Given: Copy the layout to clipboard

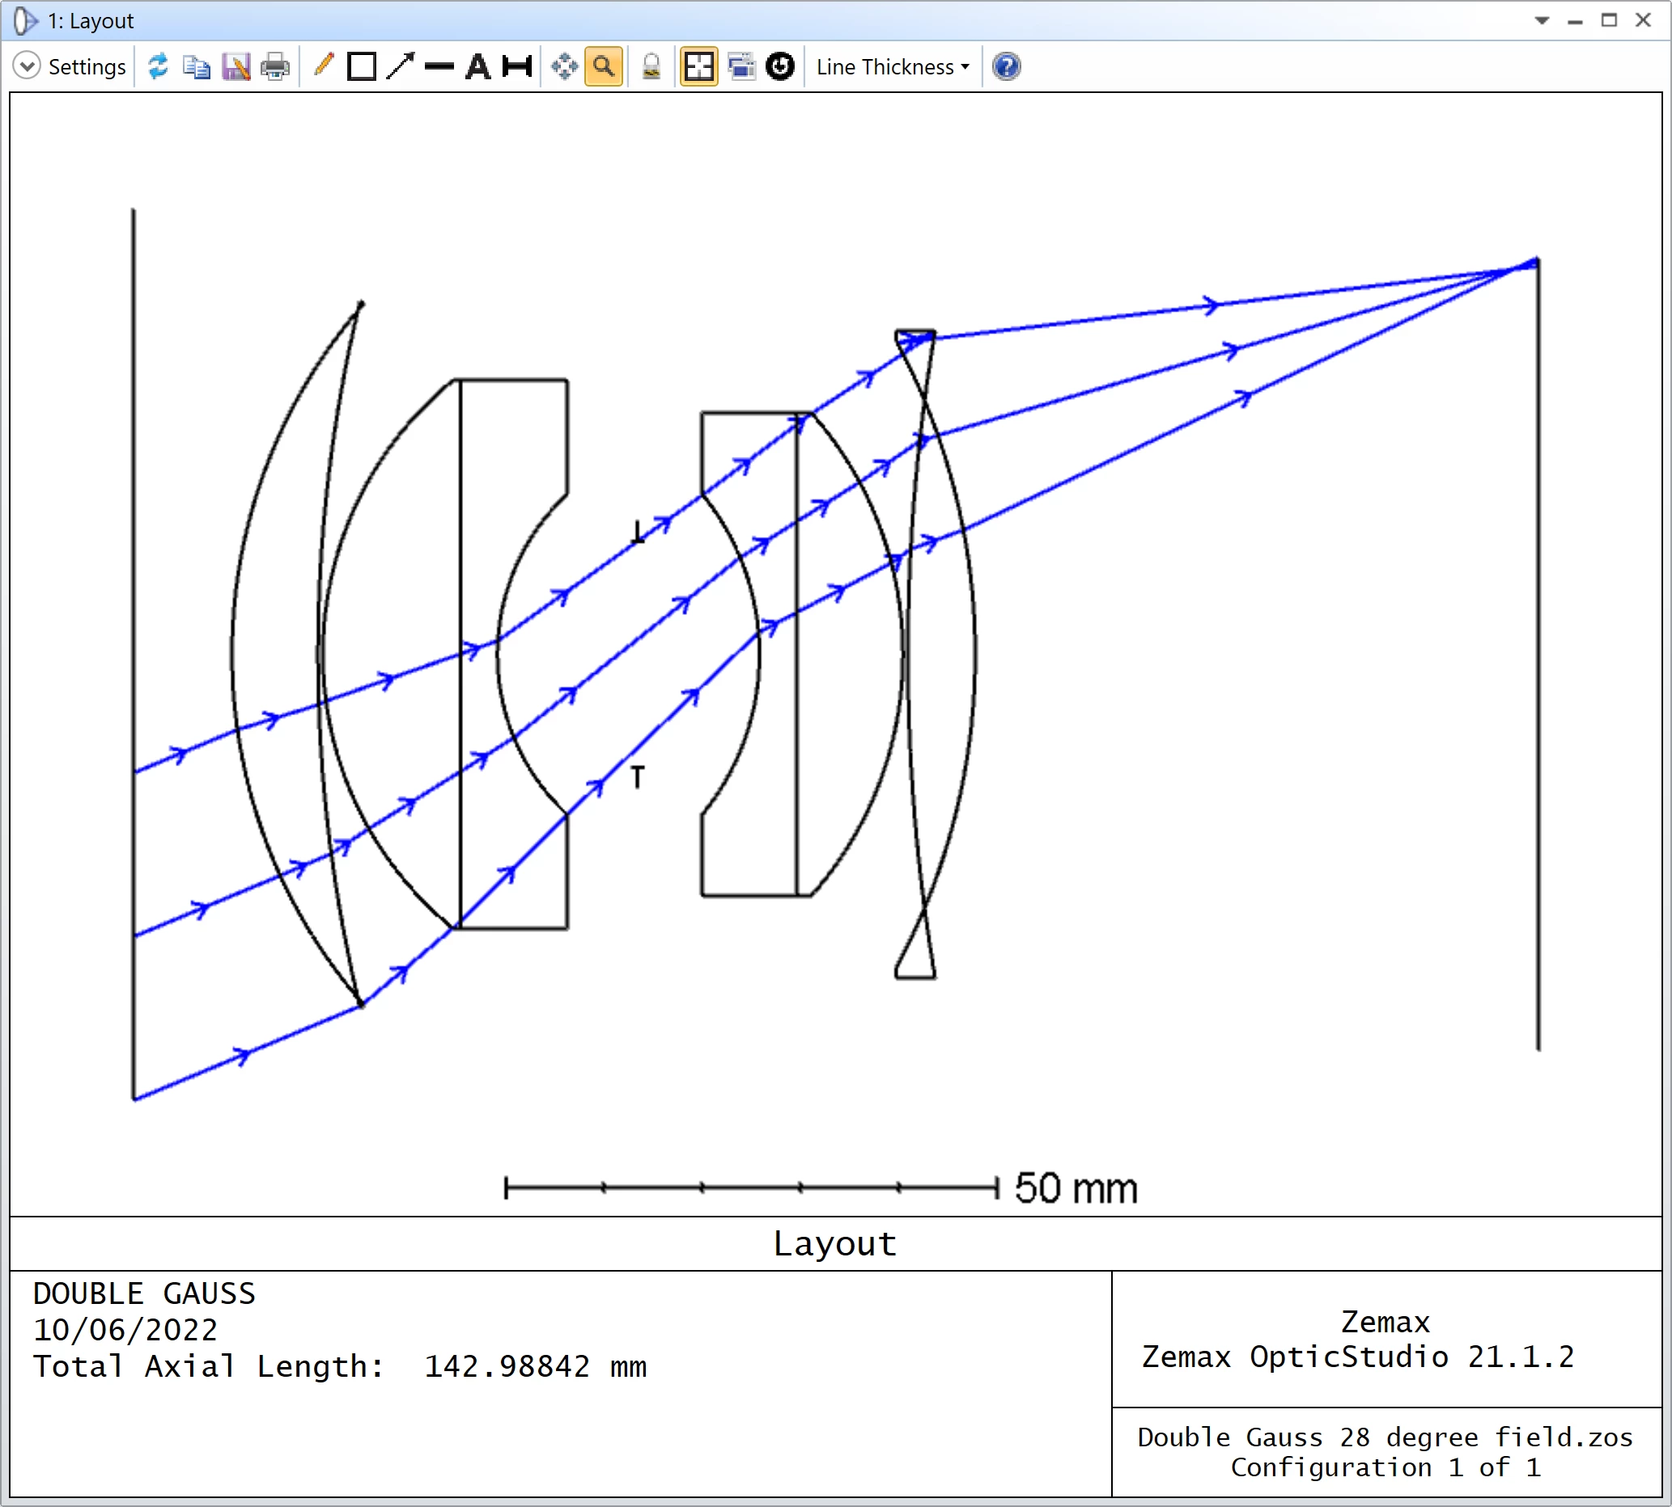Looking at the screenshot, I should [197, 66].
